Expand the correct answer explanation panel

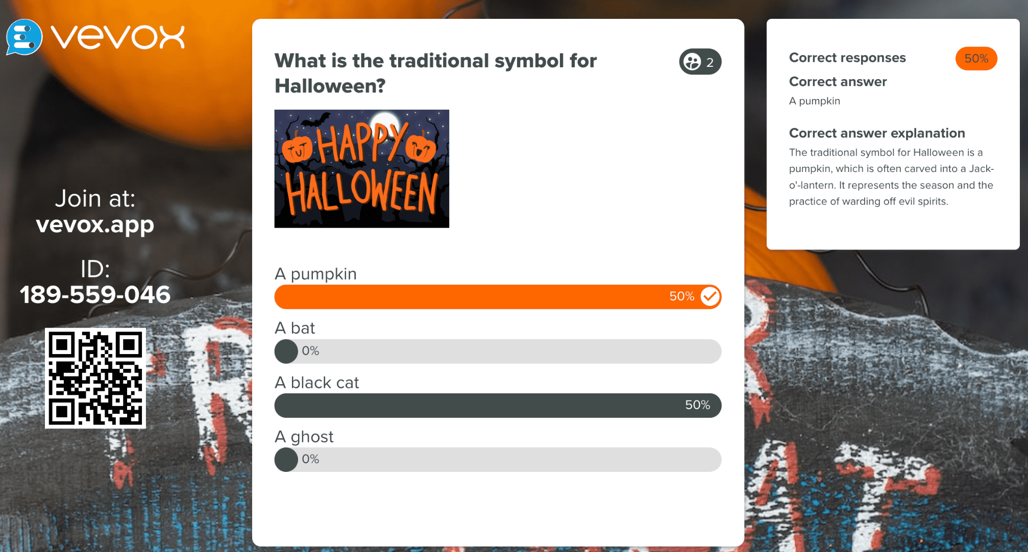[x=876, y=133]
